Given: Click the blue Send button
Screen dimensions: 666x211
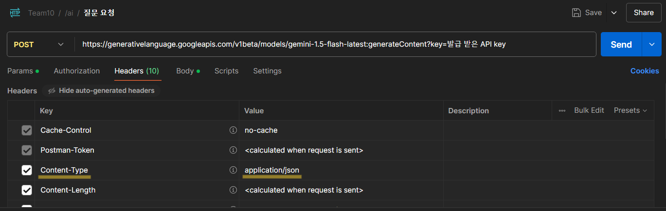Looking at the screenshot, I should tap(621, 44).
